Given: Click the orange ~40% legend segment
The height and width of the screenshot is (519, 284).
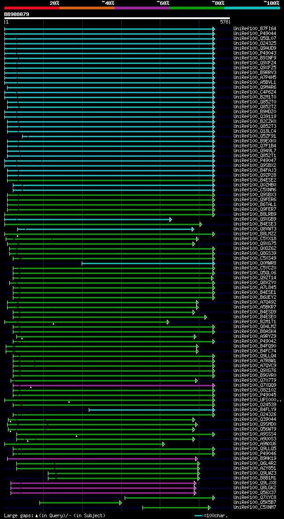Looking at the screenshot, I should coord(87,8).
